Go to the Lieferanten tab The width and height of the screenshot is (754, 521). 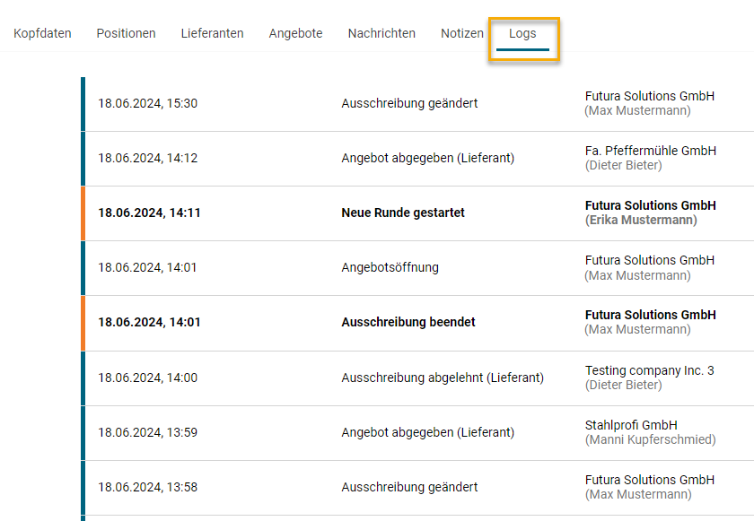[x=212, y=33]
